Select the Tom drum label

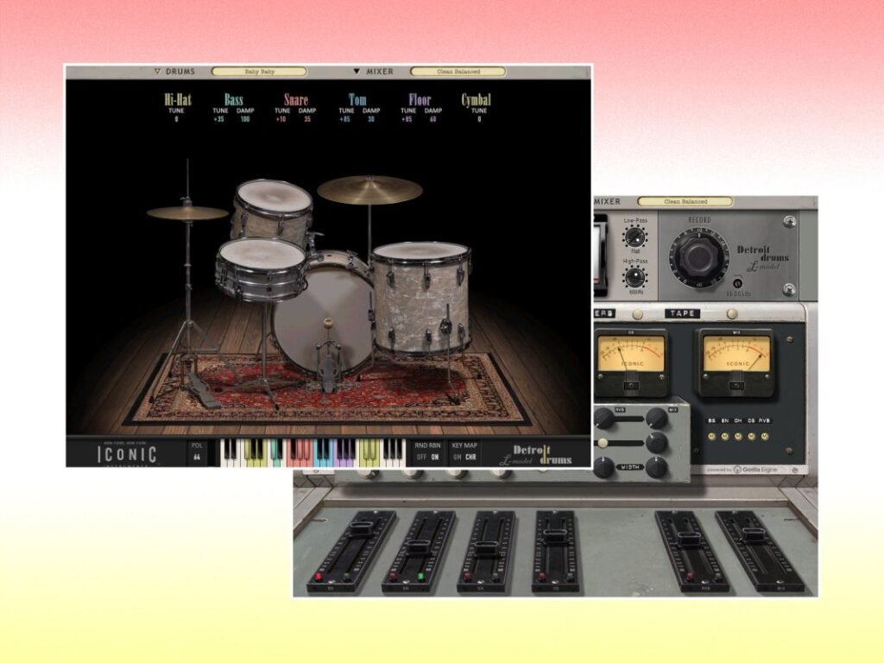point(357,100)
